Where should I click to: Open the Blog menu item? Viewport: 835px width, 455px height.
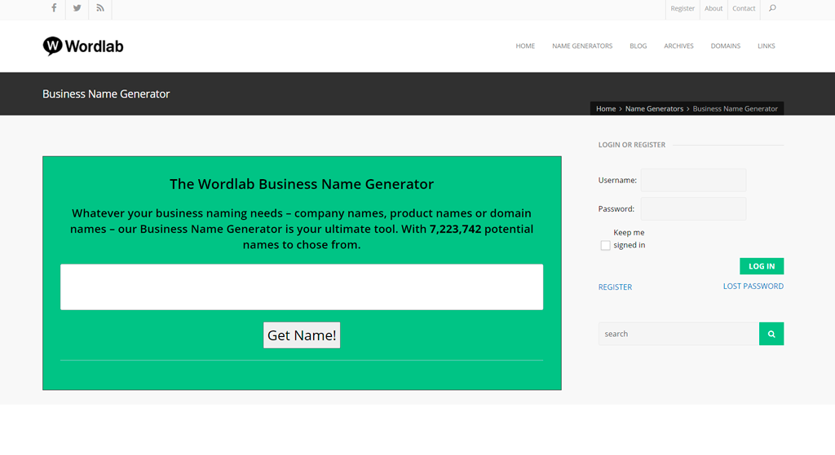tap(638, 46)
